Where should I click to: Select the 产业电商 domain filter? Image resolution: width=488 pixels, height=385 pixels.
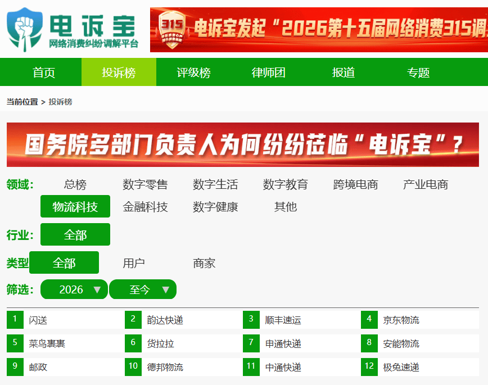pos(426,184)
